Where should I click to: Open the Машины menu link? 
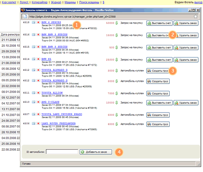click(70, 2)
